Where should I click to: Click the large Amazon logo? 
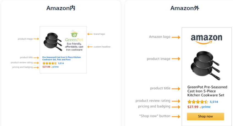pos(207,39)
